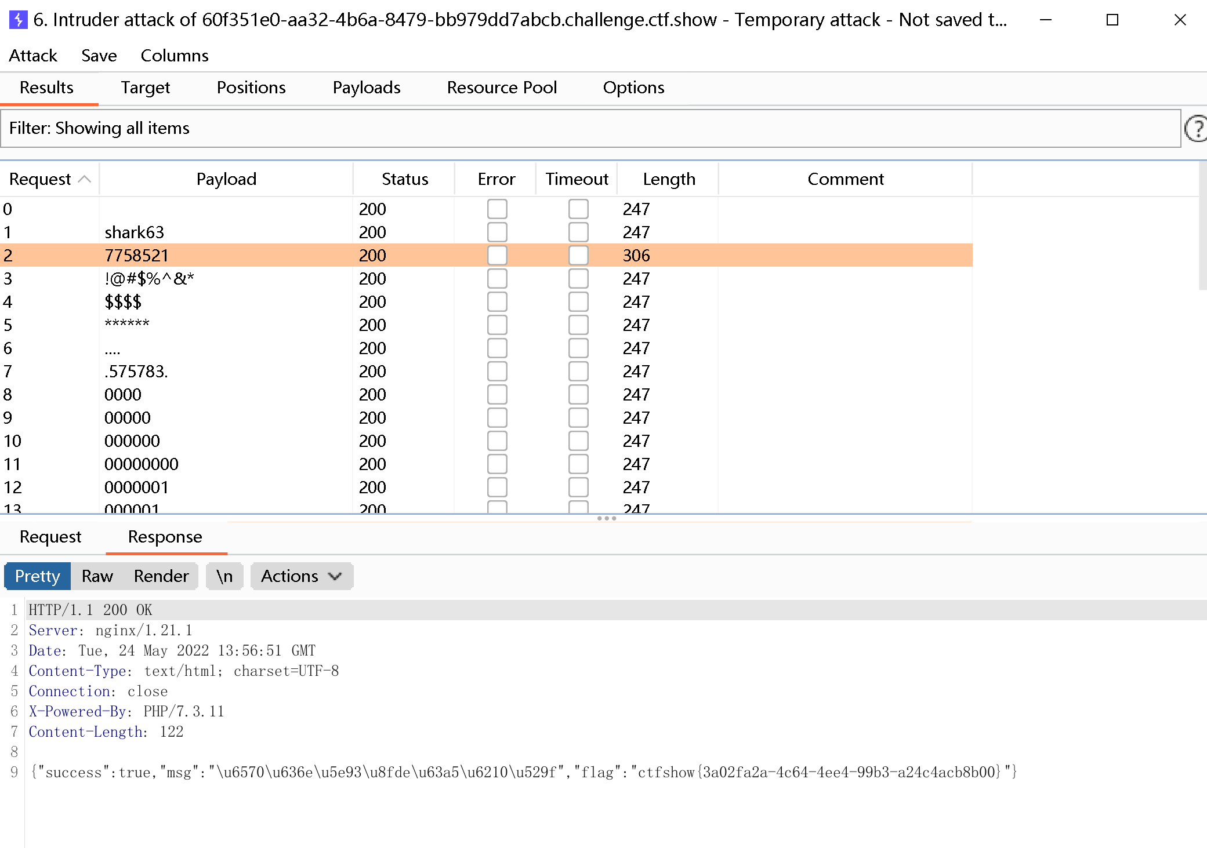The image size is (1207, 848).
Task: Check the Error box for payload 0000
Action: point(497,395)
